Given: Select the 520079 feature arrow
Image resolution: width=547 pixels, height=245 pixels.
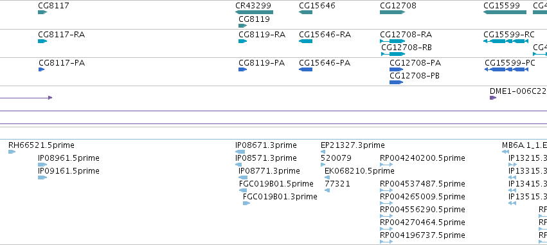Looking at the screenshot, I should tap(323, 165).
